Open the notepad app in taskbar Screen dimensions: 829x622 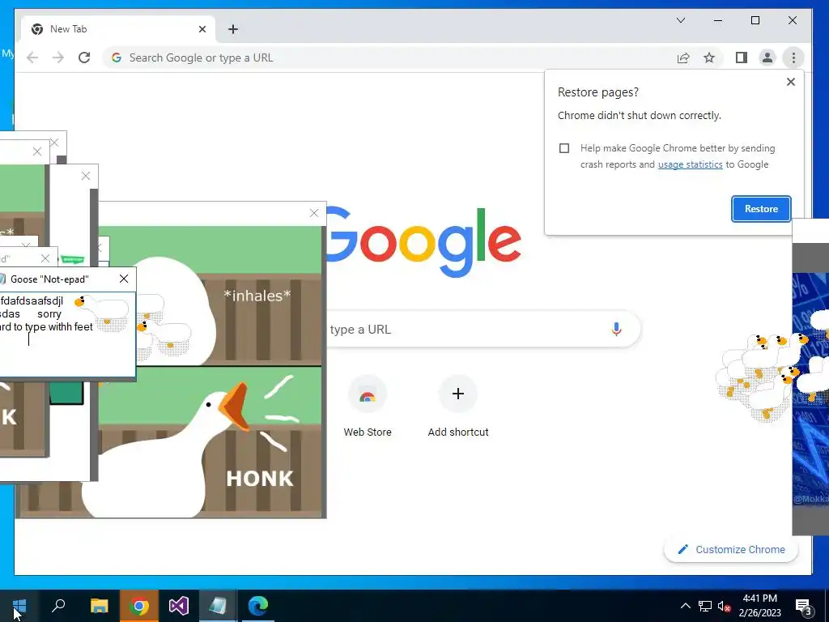[x=218, y=606]
